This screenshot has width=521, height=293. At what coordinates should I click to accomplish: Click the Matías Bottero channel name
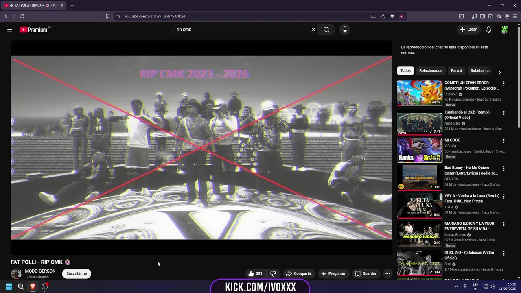tap(455, 235)
